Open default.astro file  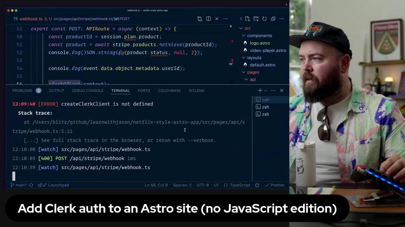click(x=262, y=65)
